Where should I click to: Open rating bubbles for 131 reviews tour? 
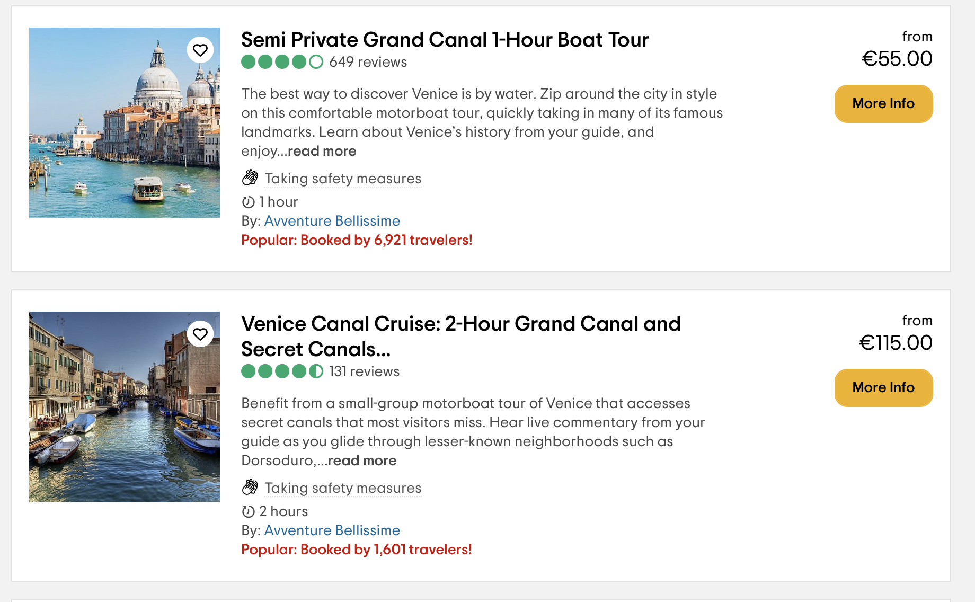pos(282,371)
